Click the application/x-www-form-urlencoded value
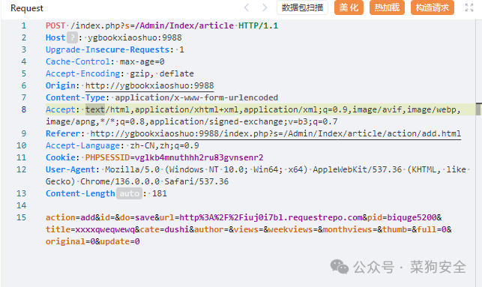 (196, 97)
